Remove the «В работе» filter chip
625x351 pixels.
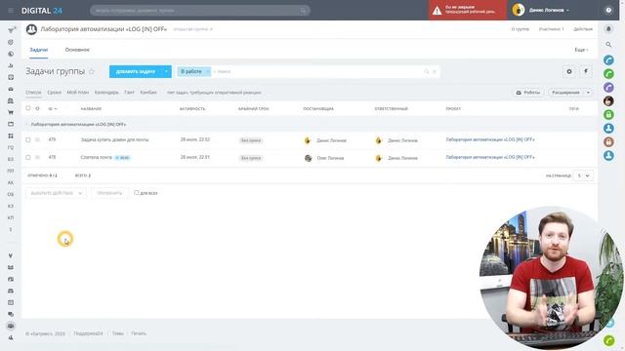pyautogui.click(x=207, y=71)
